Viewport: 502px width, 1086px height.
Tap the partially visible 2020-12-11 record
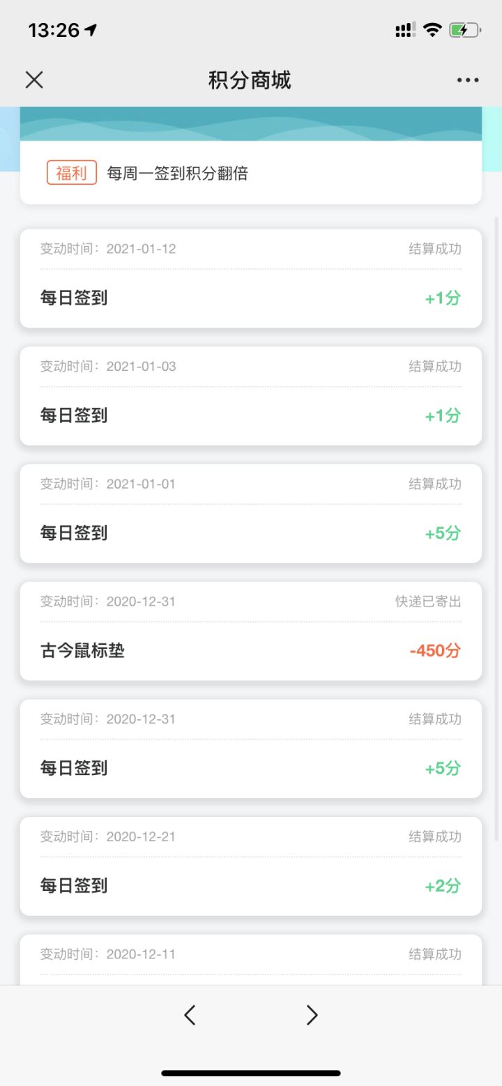[250, 960]
